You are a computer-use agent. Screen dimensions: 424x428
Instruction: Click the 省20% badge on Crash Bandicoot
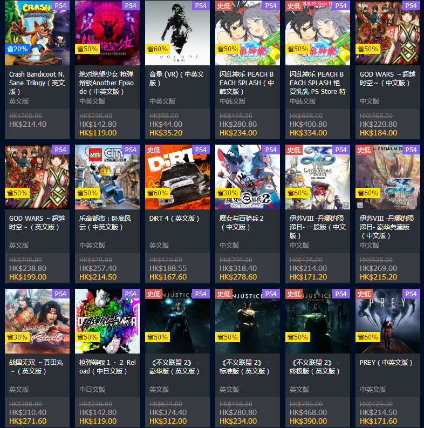(17, 49)
